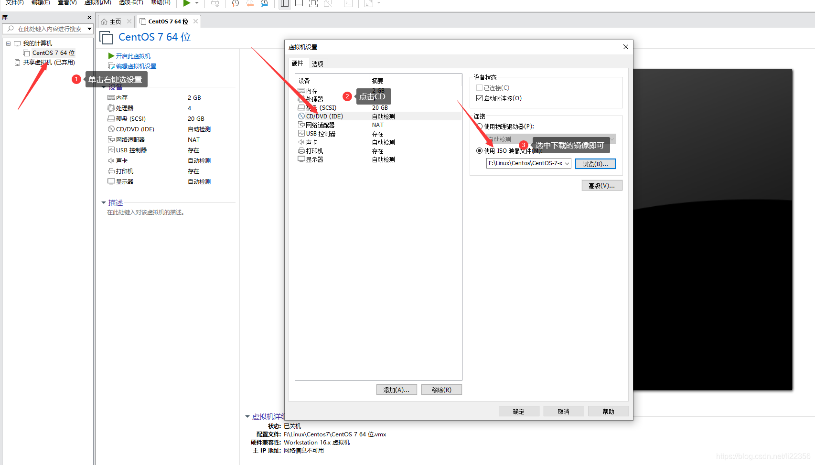The width and height of the screenshot is (815, 465).
Task: Click 帮助 button in settings dialog
Action: point(609,411)
